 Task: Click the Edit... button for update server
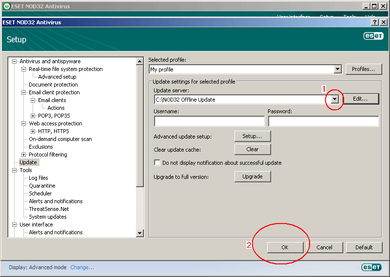pos(360,99)
